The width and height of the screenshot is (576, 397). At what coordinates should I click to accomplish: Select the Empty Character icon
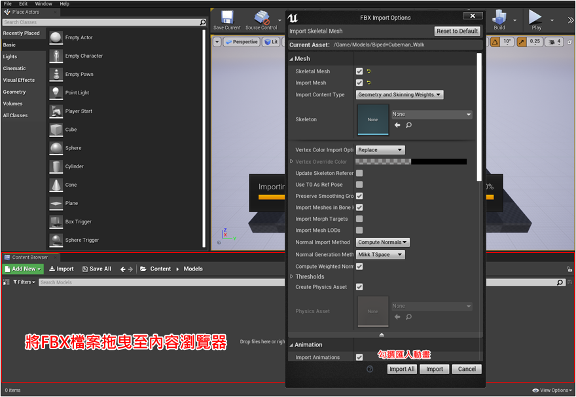[x=56, y=56]
